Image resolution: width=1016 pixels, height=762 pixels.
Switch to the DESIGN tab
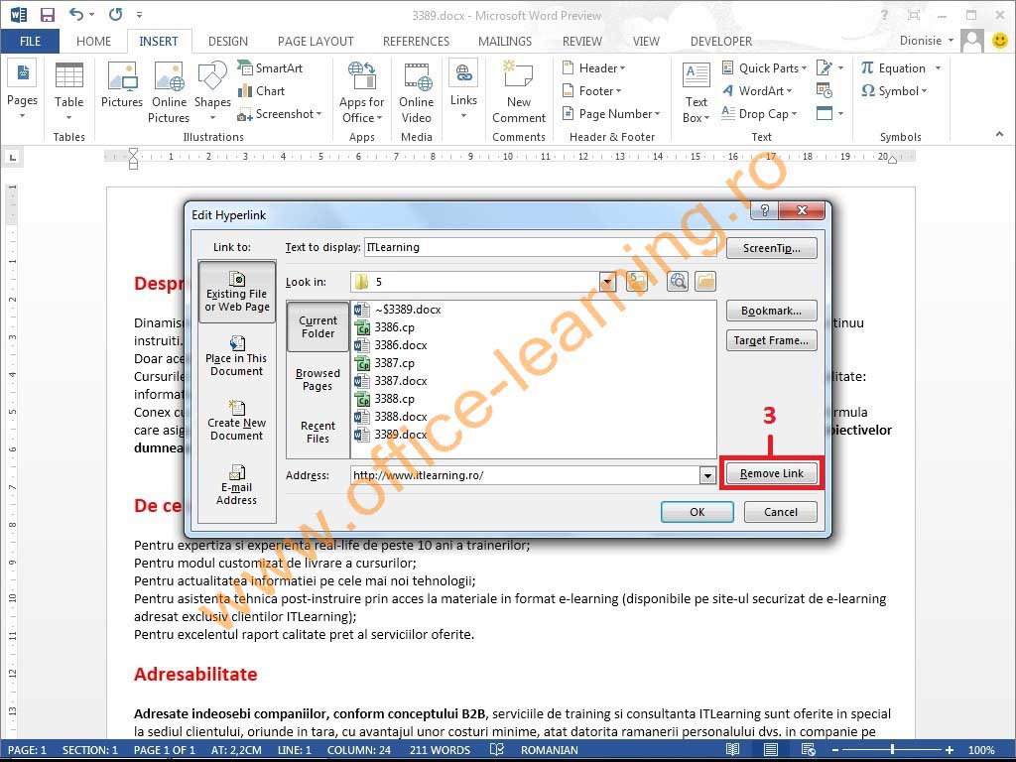[228, 41]
